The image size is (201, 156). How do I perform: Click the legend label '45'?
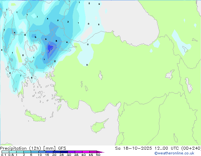91,155
